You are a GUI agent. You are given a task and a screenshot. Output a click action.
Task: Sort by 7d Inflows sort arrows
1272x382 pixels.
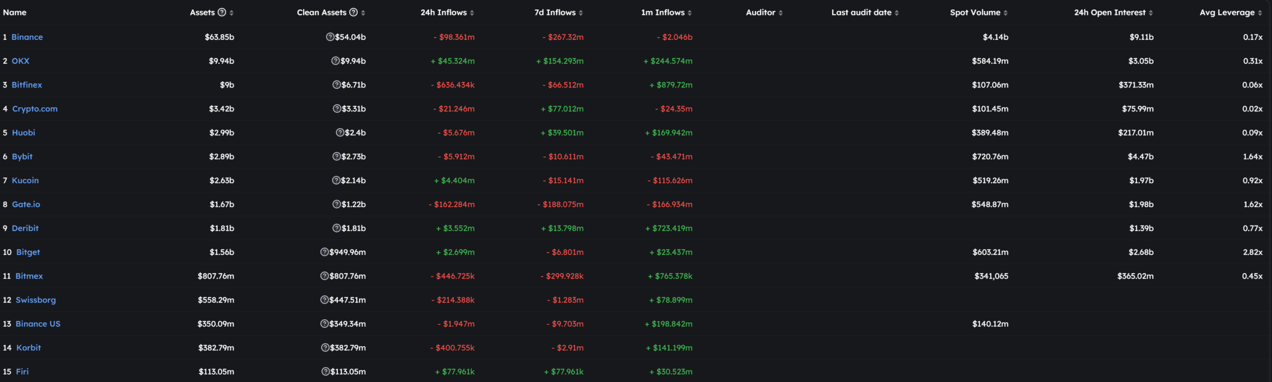(581, 13)
